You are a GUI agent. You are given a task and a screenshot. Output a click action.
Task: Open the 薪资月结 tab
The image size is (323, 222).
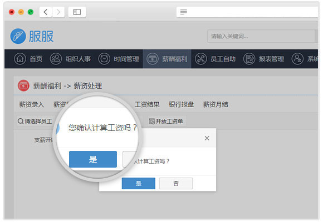(x=216, y=104)
